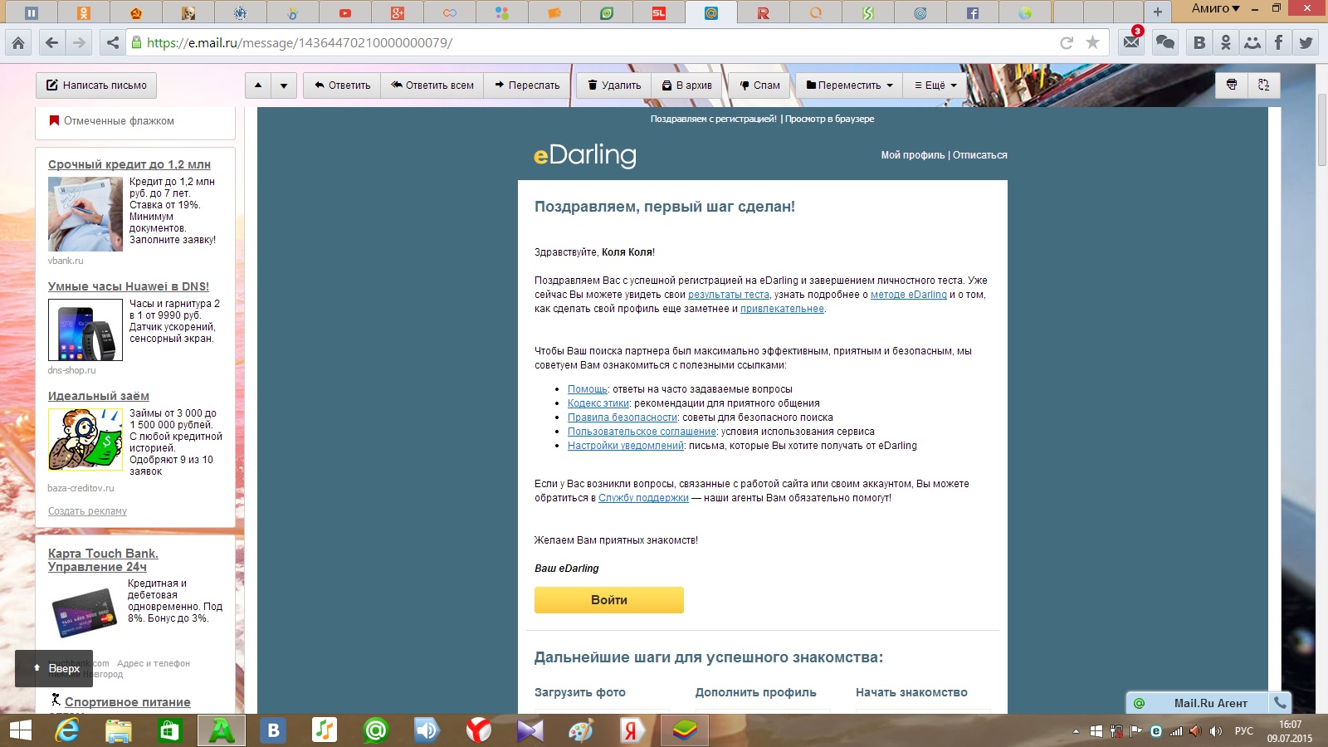Viewport: 1328px width, 747px height.
Task: Open the Настройки уведомлений link
Action: (x=626, y=446)
